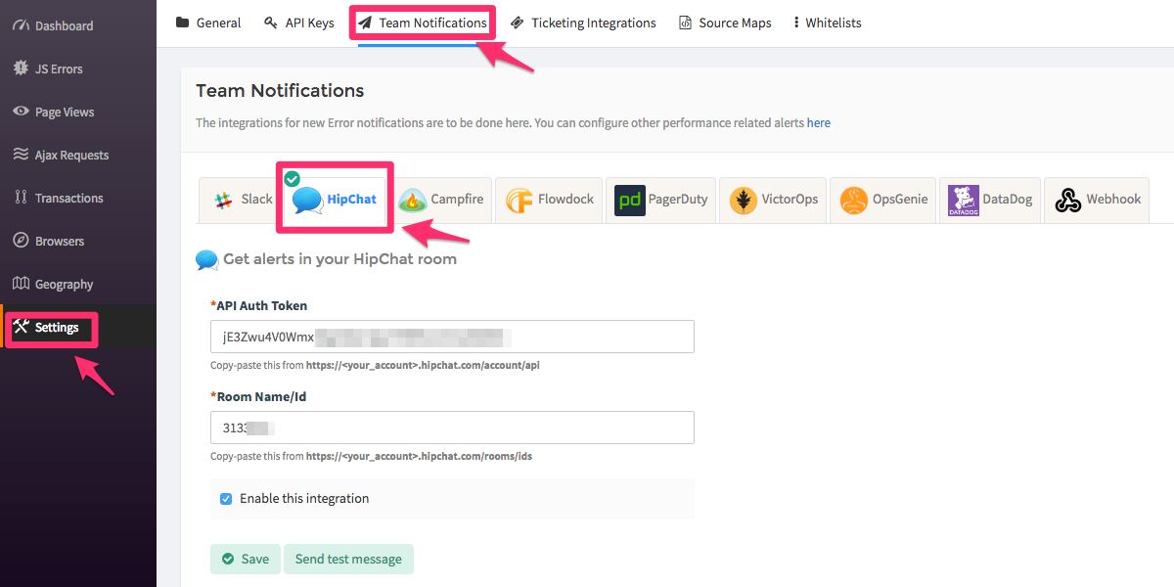Click the PagerDuty logo icon
Screen dimensions: 1174x587
[630, 201]
